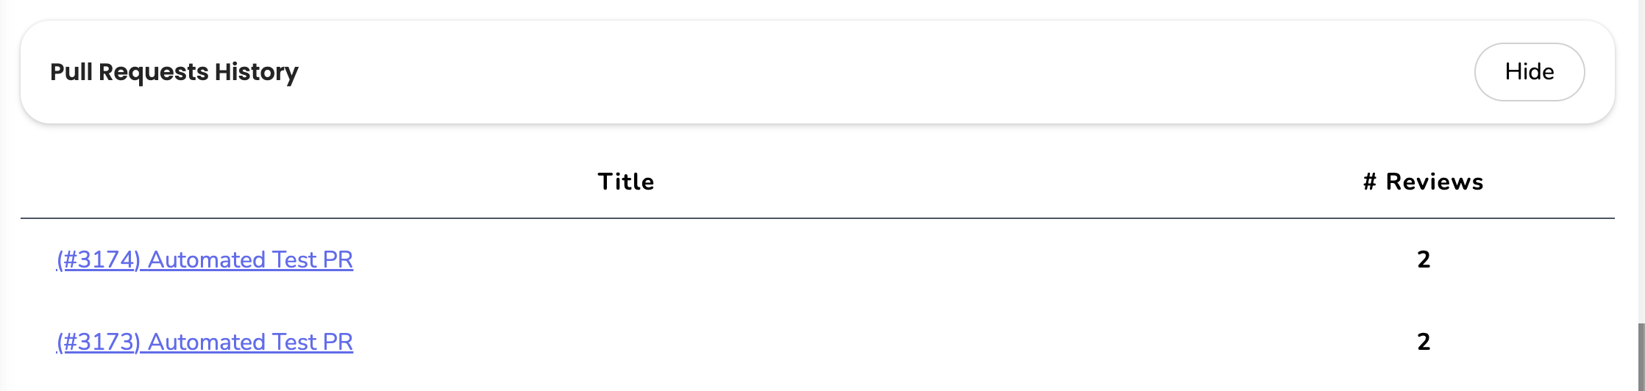Sort the table by Title header
Screen dimensions: 1645x391
tap(625, 182)
